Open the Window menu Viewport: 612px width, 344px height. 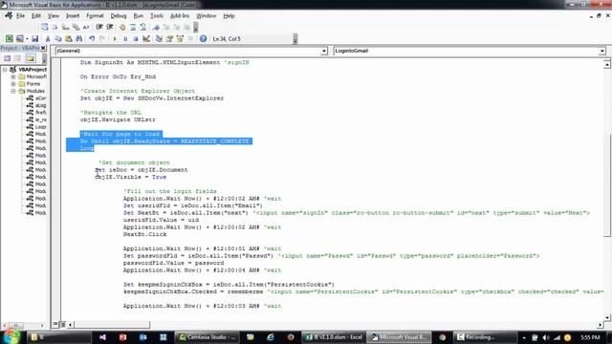tap(207, 16)
